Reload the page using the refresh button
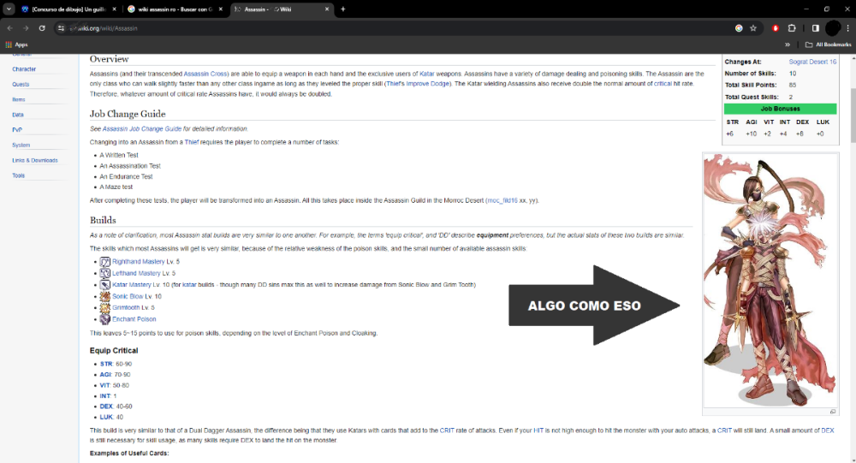 pos(42,28)
